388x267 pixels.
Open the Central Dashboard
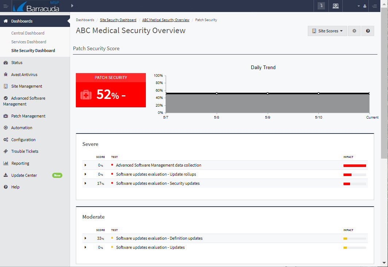[28, 33]
